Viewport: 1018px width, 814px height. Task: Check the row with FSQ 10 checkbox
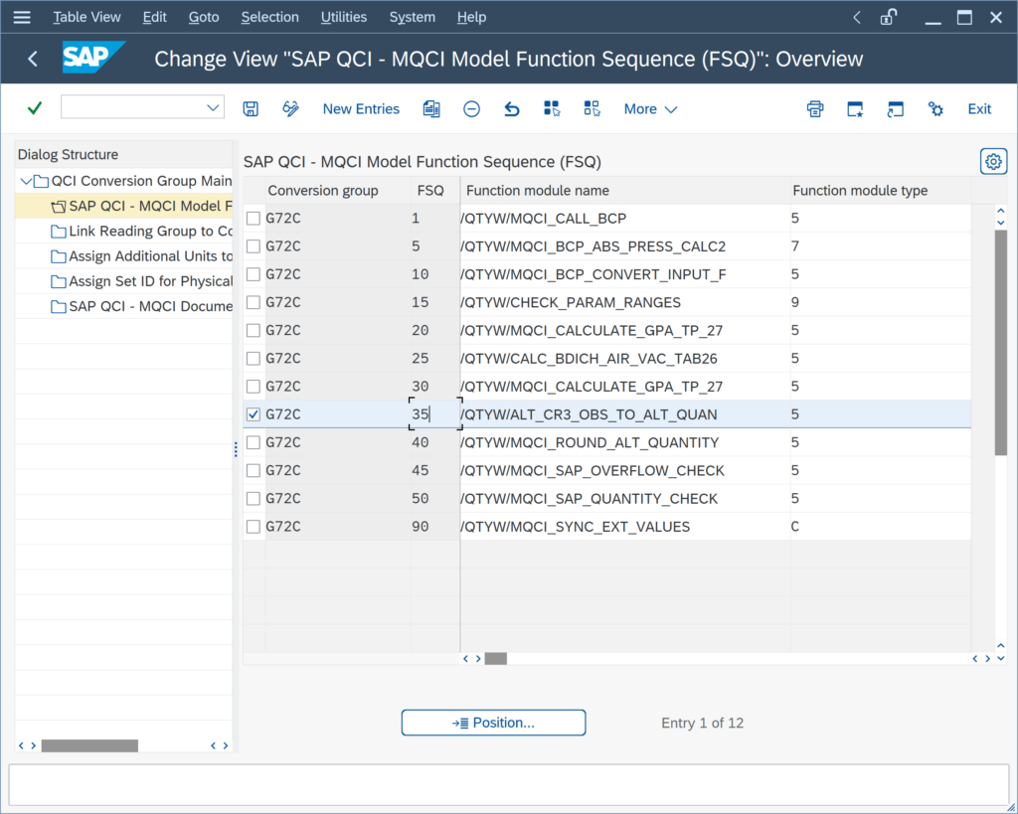pyautogui.click(x=254, y=274)
